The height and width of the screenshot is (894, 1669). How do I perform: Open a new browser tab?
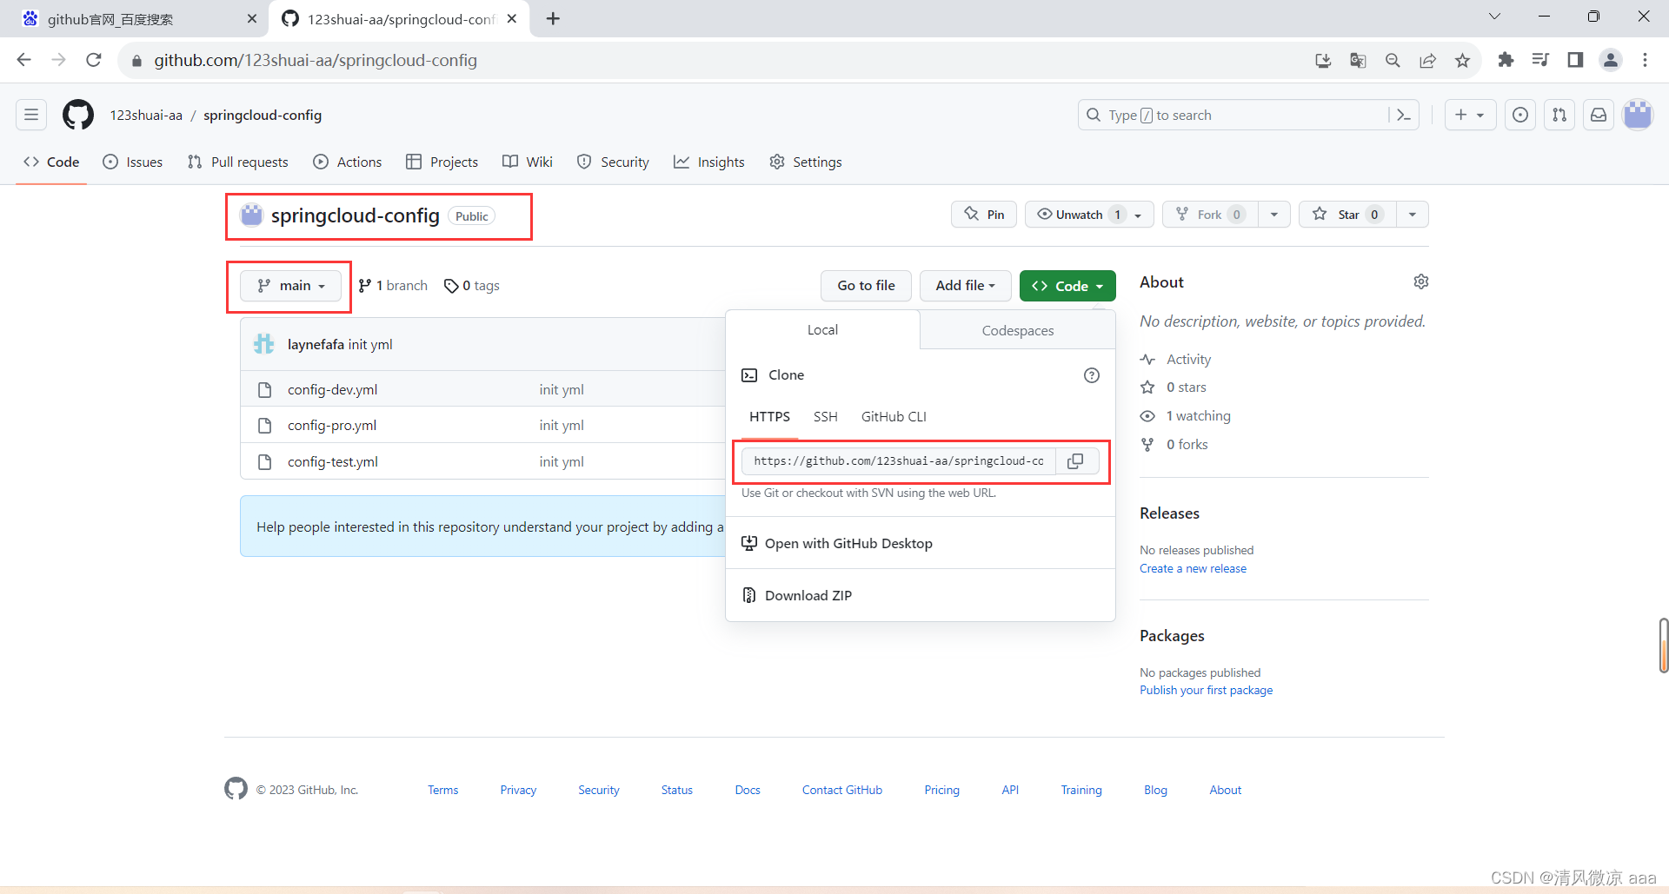553,18
